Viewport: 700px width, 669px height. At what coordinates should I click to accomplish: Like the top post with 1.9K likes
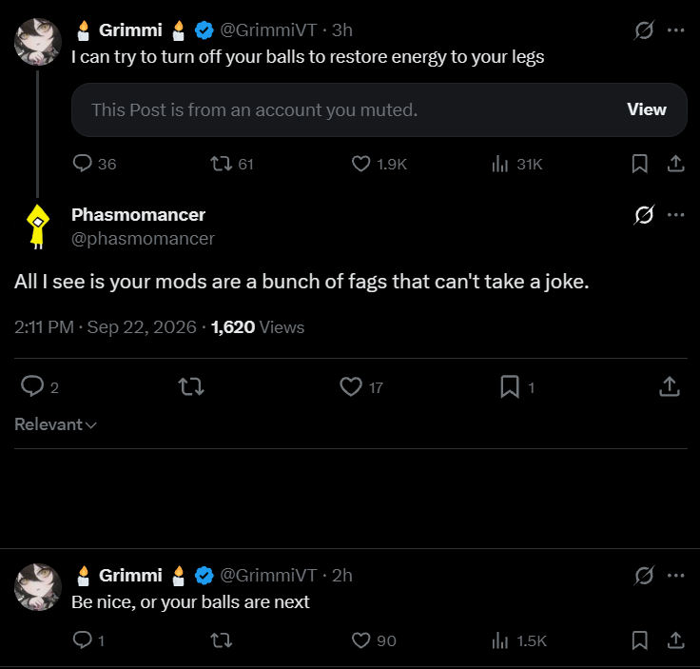pos(360,164)
